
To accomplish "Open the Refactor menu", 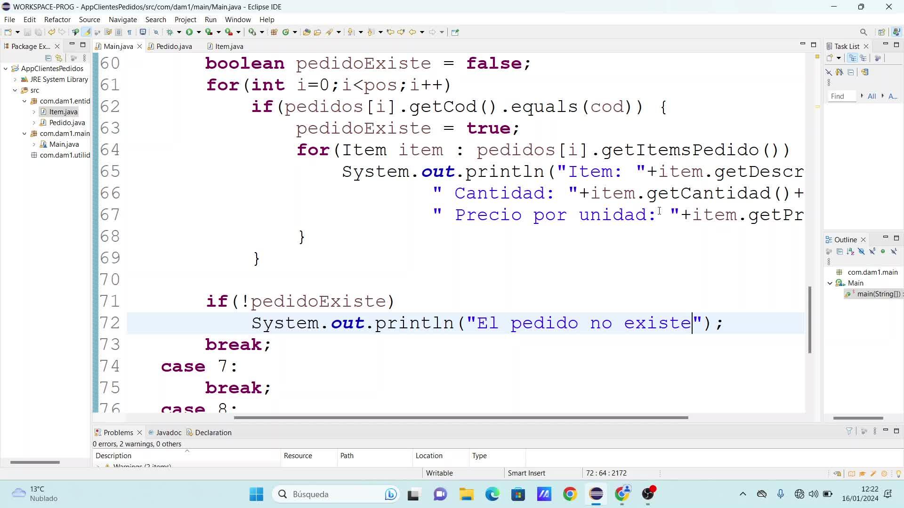I will [57, 20].
